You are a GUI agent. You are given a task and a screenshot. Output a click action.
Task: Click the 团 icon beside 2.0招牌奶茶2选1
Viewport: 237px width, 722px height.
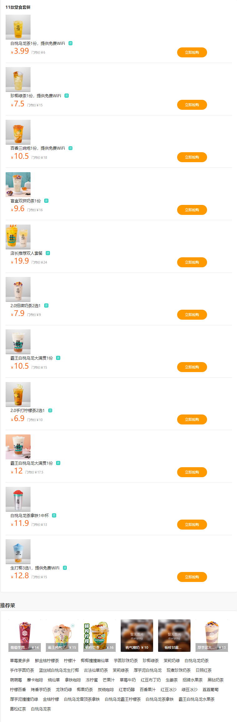pyautogui.click(x=46, y=306)
